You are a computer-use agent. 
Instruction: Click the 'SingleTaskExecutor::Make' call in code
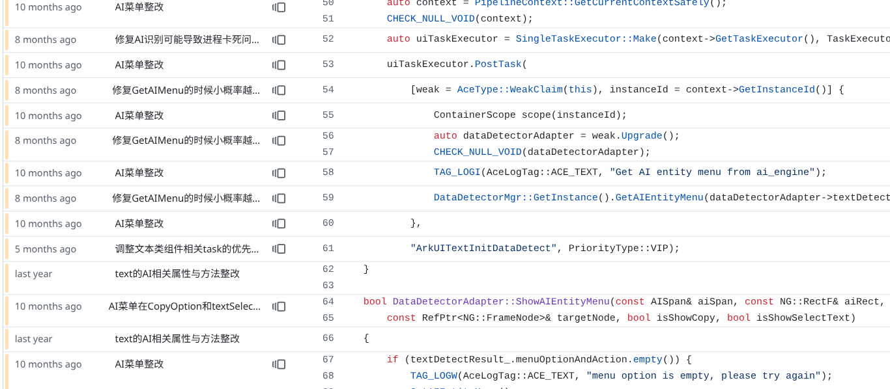point(586,39)
